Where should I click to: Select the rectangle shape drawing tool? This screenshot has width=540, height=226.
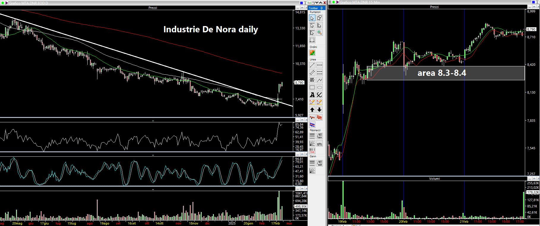[x=312, y=87]
